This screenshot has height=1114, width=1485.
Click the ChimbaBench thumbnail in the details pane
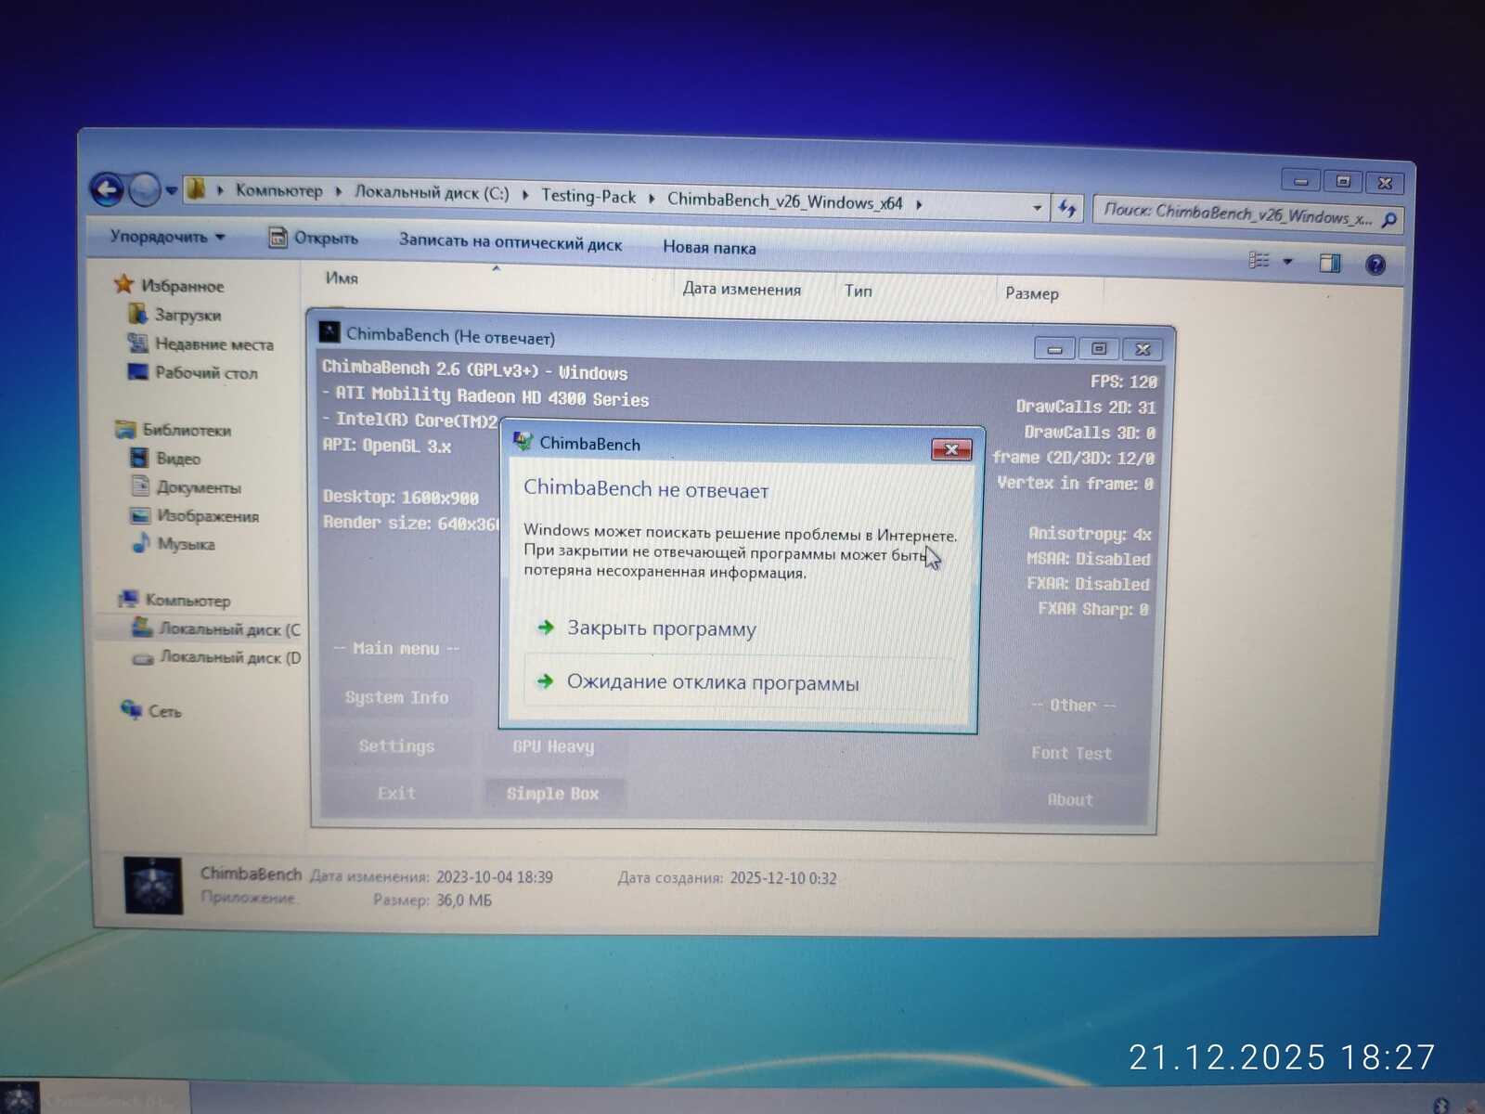coord(153,885)
